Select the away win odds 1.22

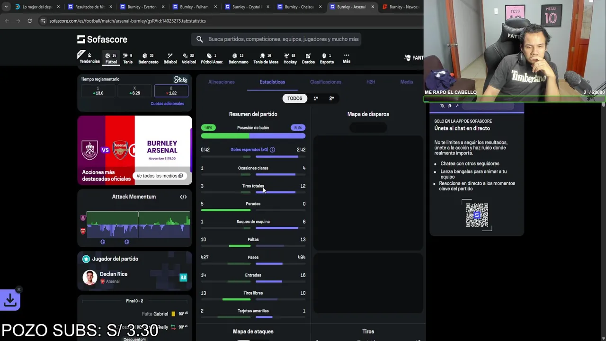coord(171,91)
